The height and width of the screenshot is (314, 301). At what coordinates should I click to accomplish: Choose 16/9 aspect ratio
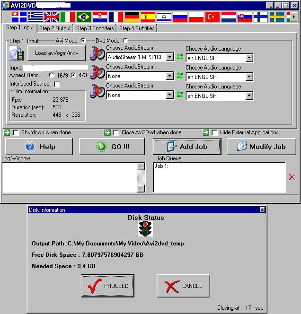click(x=52, y=75)
